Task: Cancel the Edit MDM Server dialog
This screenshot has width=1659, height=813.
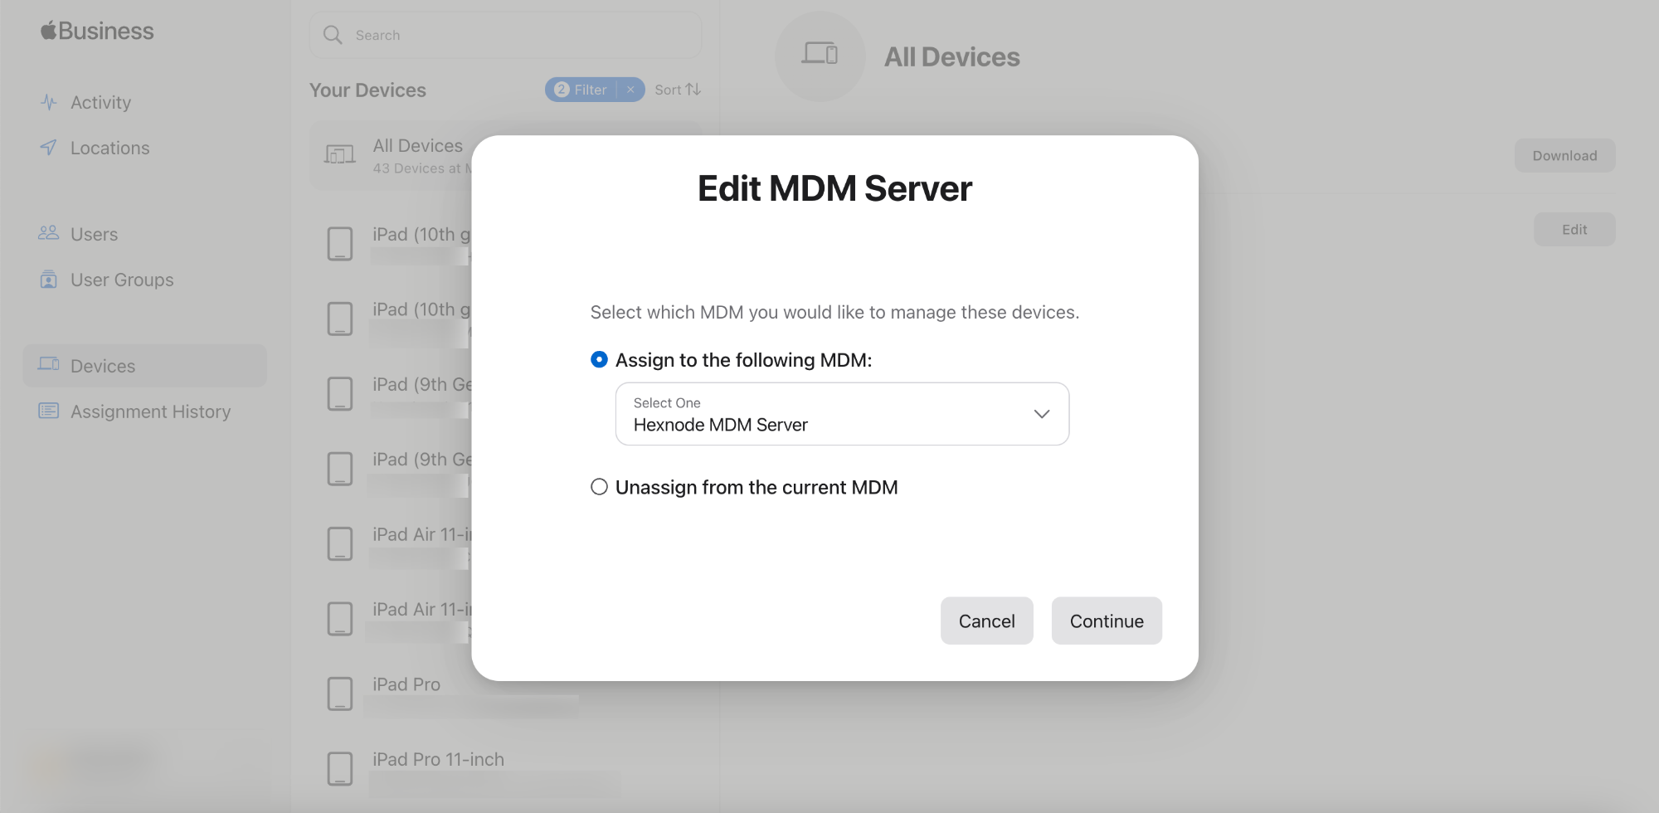Action: click(x=986, y=621)
